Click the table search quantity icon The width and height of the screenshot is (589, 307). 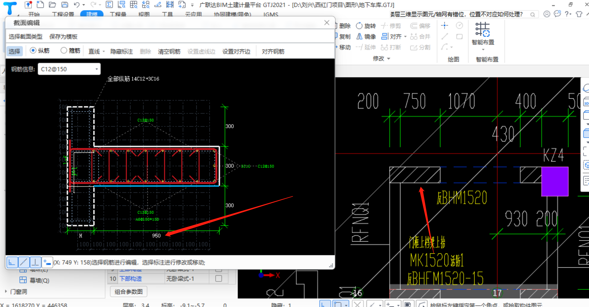tap(134, 5)
